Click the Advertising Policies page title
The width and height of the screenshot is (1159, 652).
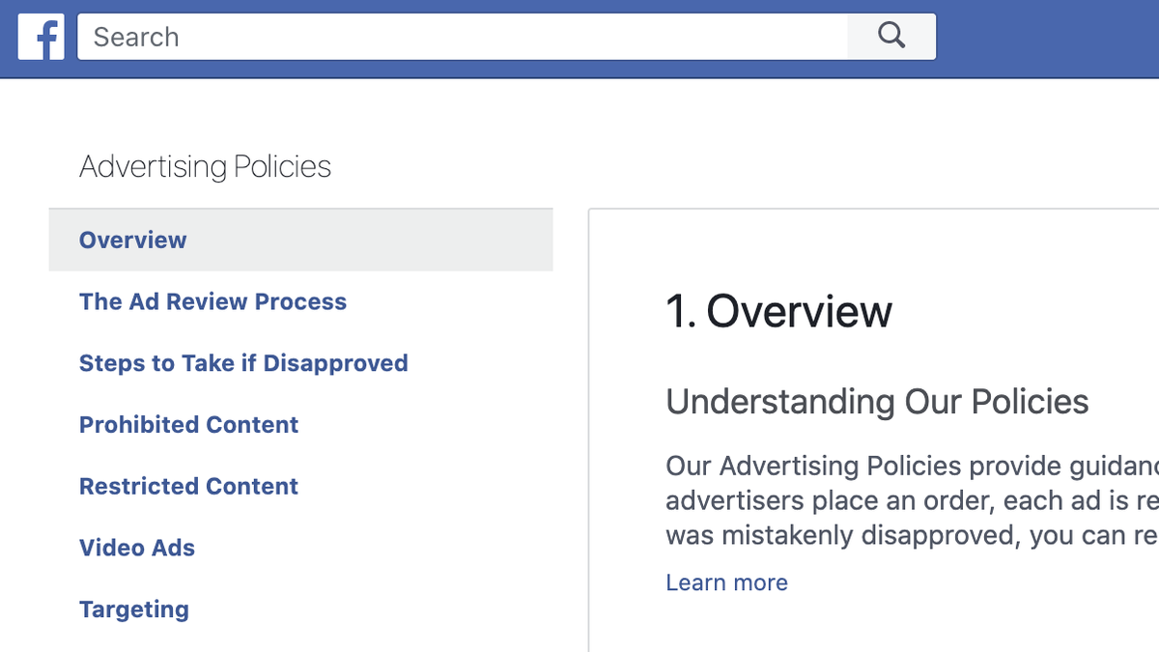pos(205,167)
